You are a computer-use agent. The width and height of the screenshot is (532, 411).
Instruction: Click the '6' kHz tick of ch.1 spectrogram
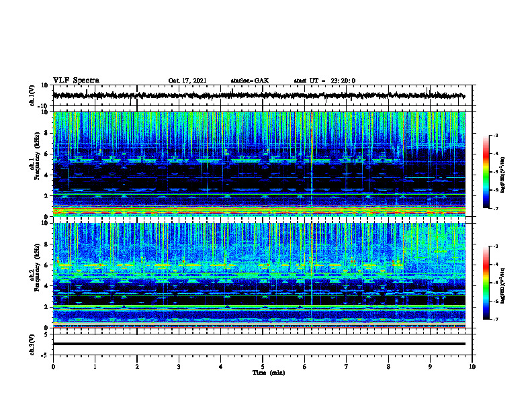pos(47,154)
